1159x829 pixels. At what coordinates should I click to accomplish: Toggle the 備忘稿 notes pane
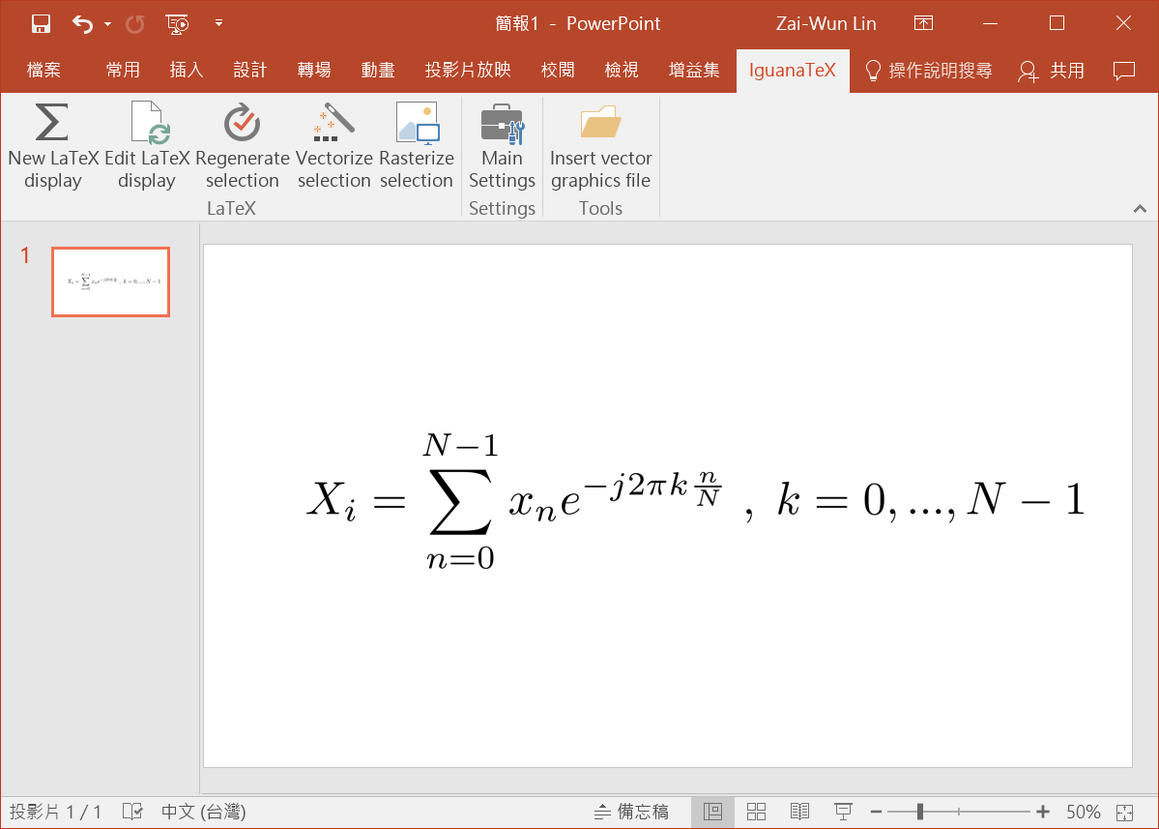tap(631, 812)
